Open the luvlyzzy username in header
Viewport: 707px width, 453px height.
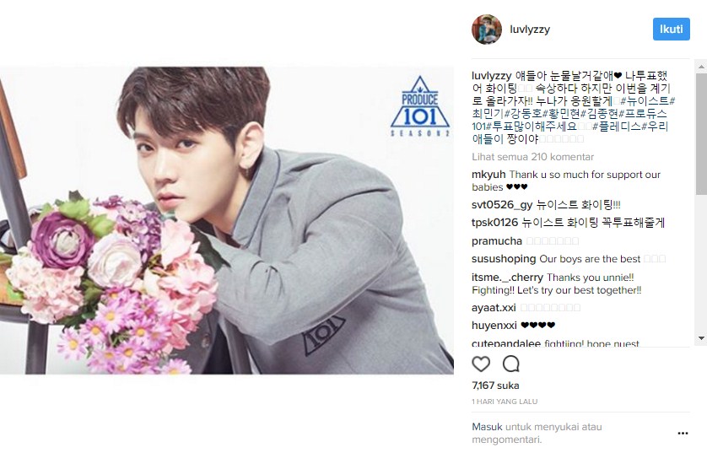coord(530,30)
